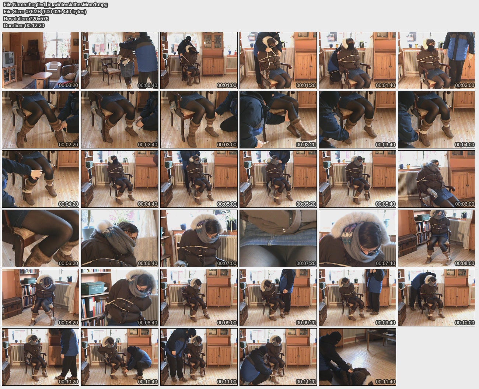479x389 pixels.
Task: Click the thumbnail at 00:09:20
Action: (278, 298)
